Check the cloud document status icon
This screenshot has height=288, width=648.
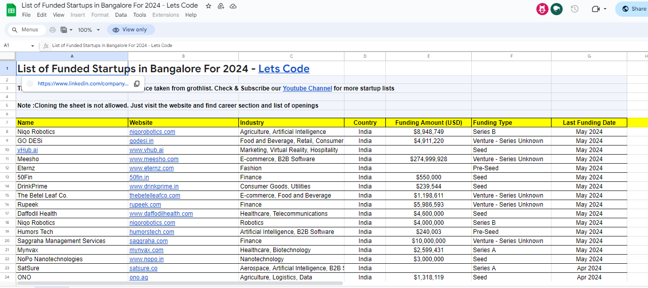pyautogui.click(x=233, y=6)
